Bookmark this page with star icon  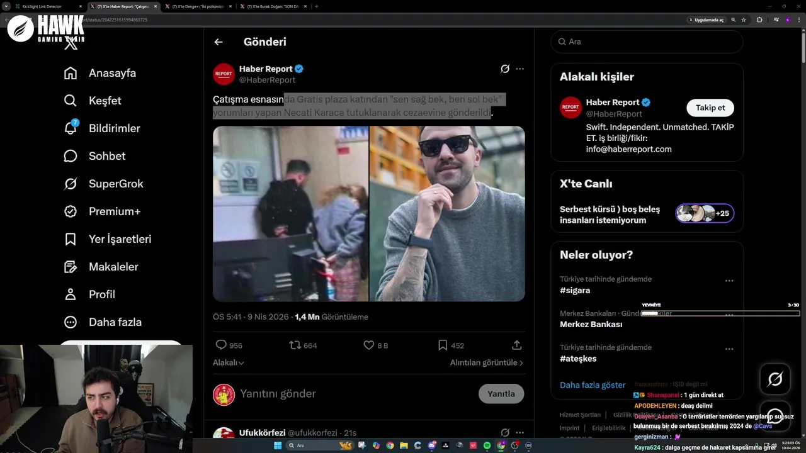[x=744, y=20]
